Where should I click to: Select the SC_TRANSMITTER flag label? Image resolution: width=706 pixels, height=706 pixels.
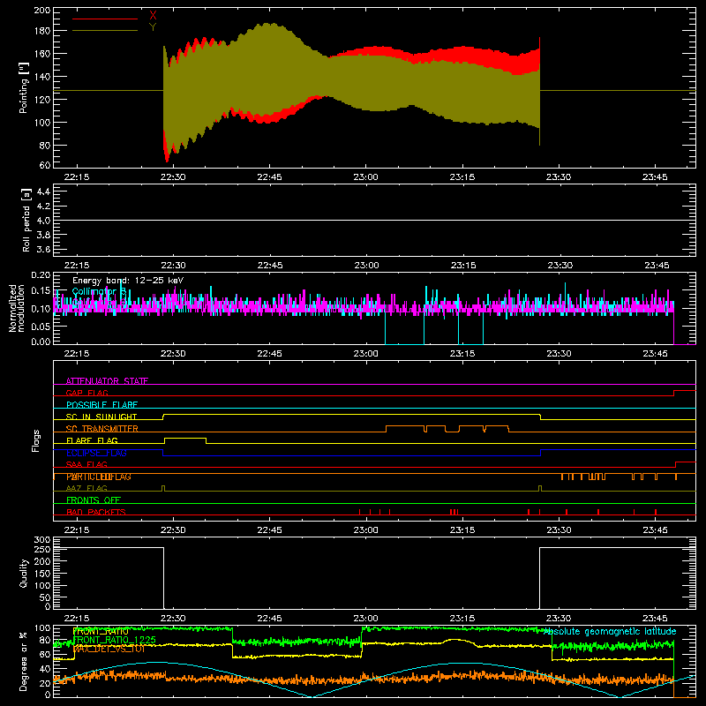pos(102,429)
